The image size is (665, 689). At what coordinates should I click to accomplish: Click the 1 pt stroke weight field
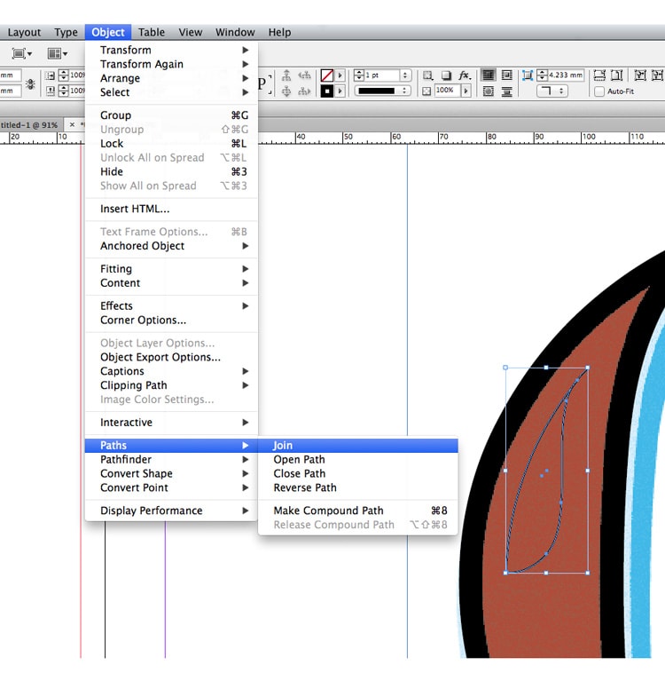381,75
